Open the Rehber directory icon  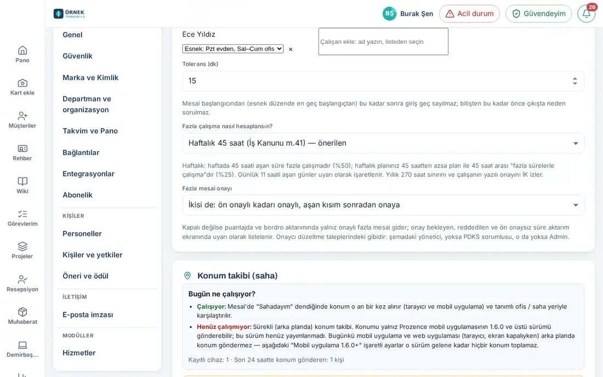coord(22,148)
